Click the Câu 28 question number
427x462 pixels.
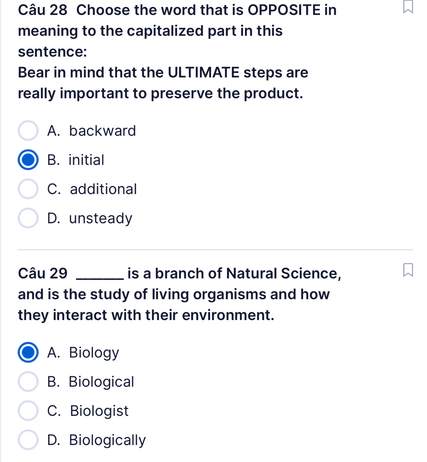click(x=44, y=9)
